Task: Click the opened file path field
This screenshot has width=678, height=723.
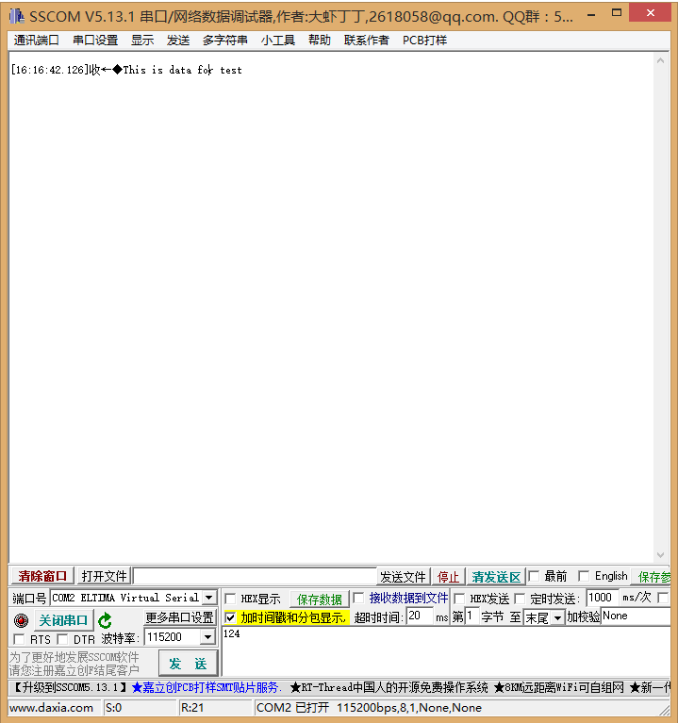Action: pyautogui.click(x=255, y=576)
